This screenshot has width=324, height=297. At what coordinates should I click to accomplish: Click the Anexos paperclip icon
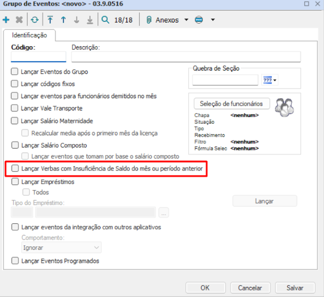[x=149, y=20]
